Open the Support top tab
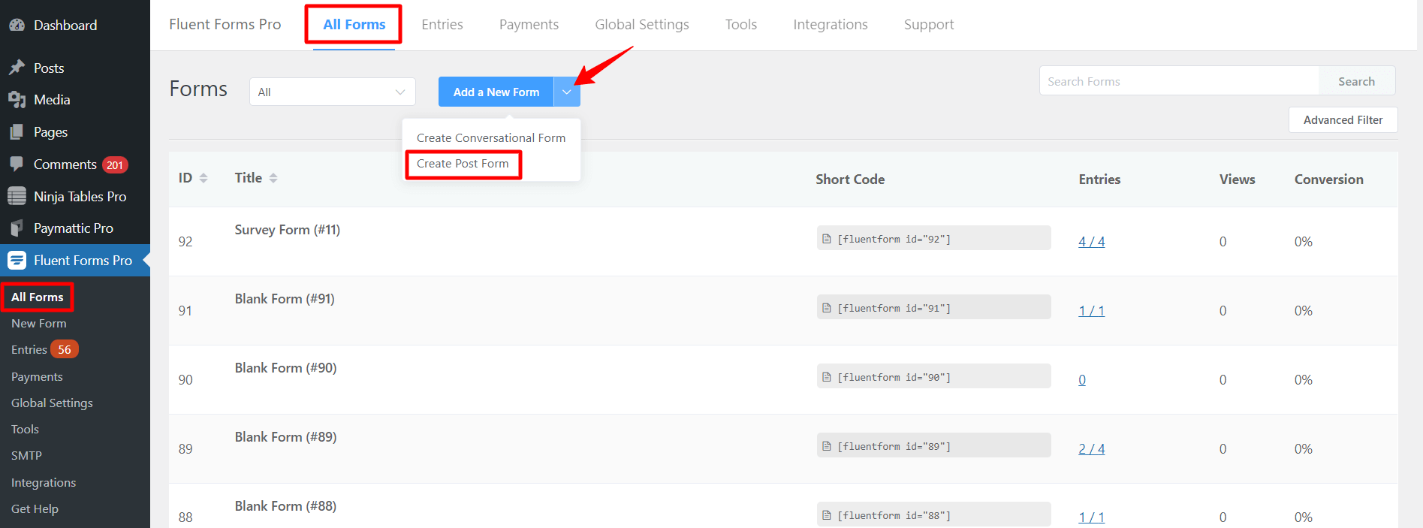1423x528 pixels. click(929, 25)
